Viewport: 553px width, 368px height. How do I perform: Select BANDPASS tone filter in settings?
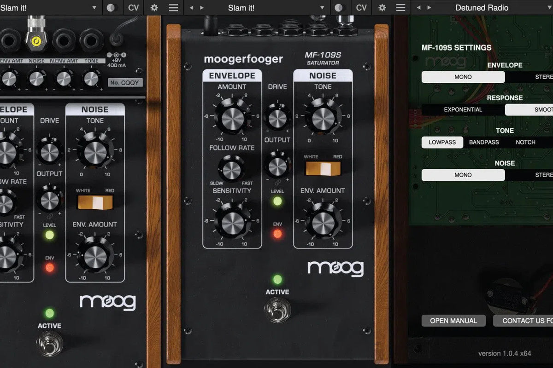483,142
